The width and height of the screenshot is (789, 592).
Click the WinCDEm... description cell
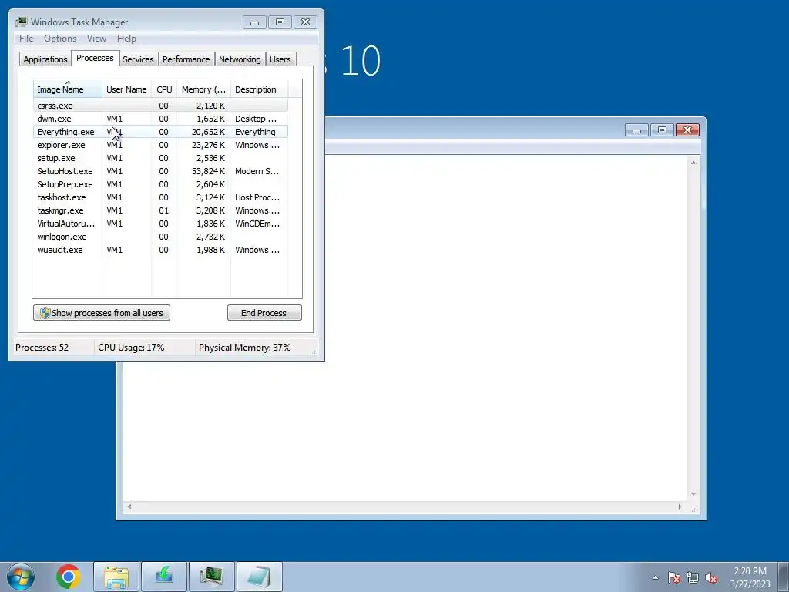pyautogui.click(x=257, y=224)
